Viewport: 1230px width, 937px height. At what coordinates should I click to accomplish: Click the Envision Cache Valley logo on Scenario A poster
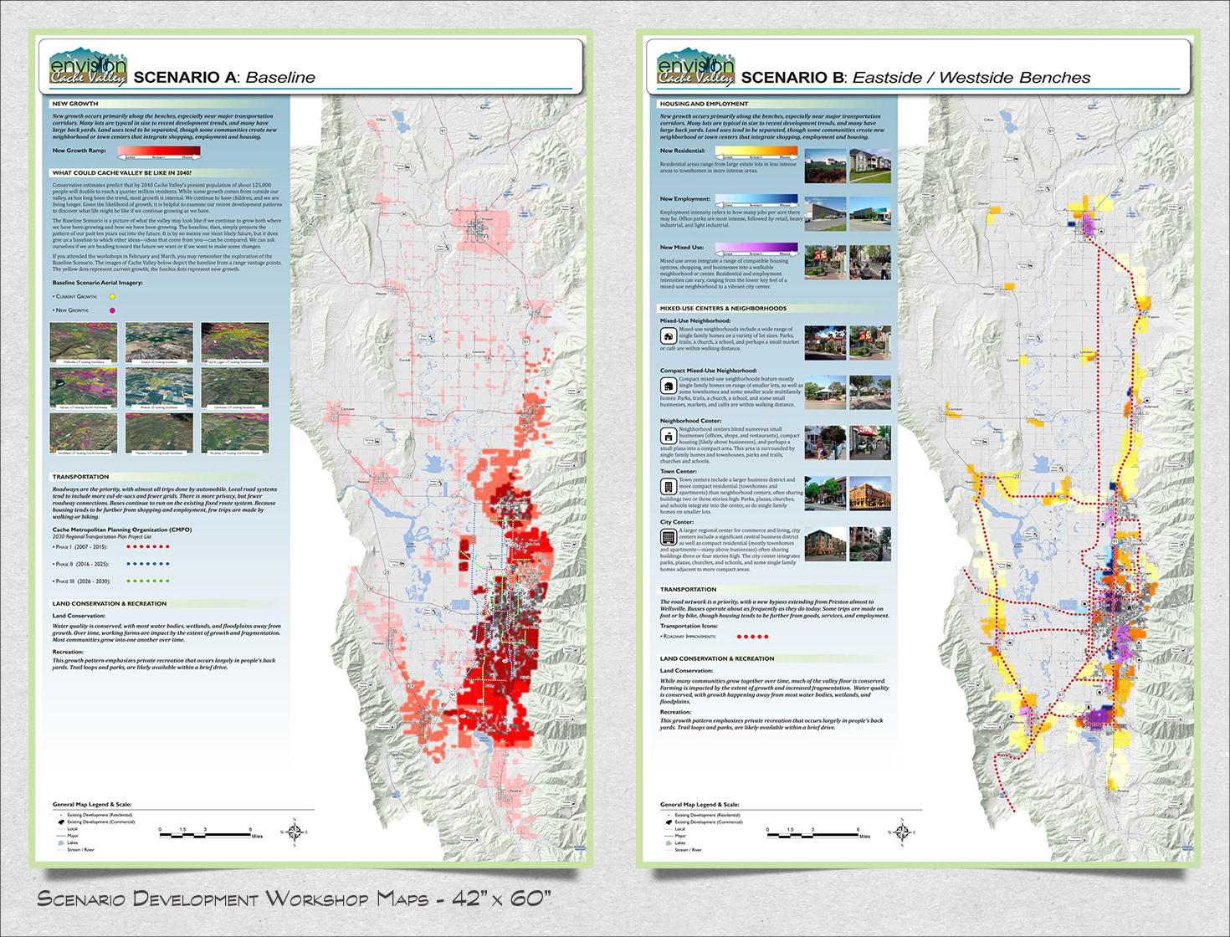88,67
